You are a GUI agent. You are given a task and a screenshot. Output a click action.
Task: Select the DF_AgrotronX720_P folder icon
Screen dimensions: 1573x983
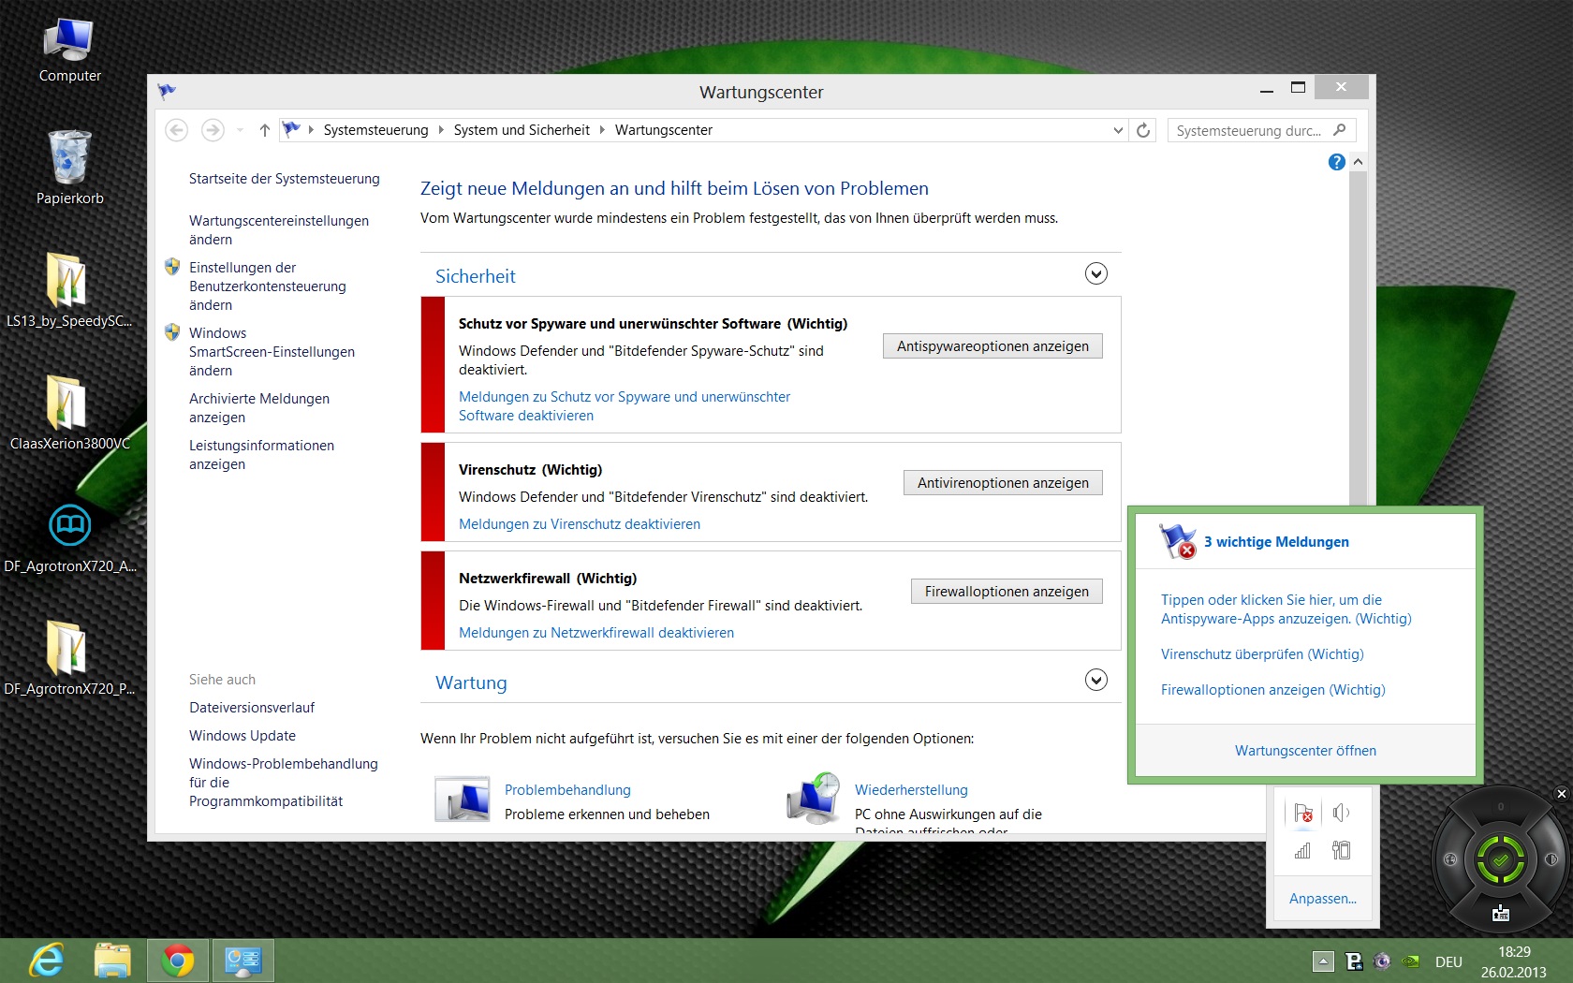point(68,658)
